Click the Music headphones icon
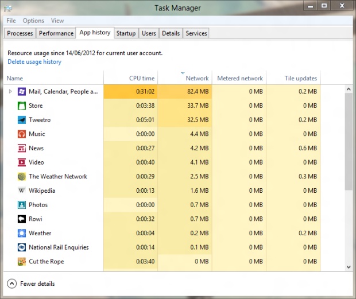The width and height of the screenshot is (356, 299). [22, 134]
